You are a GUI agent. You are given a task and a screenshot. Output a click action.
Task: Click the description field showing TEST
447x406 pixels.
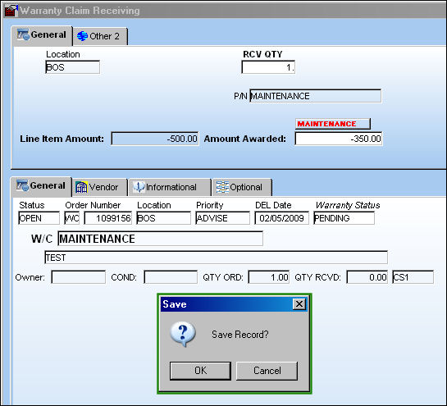tap(216, 258)
